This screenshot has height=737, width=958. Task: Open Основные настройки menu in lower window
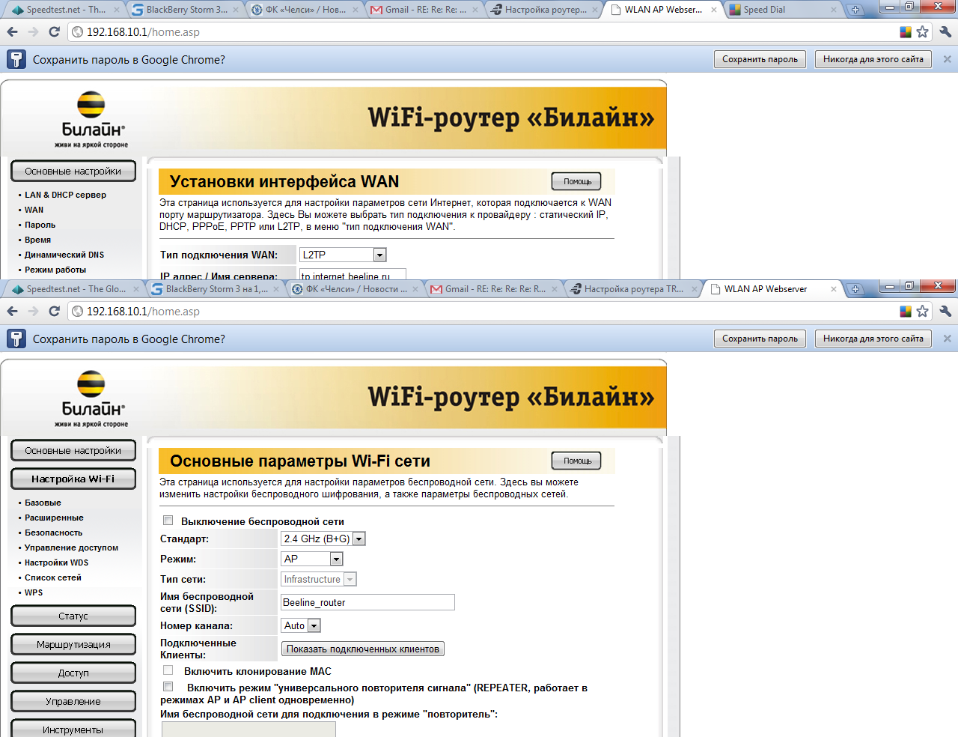73,450
